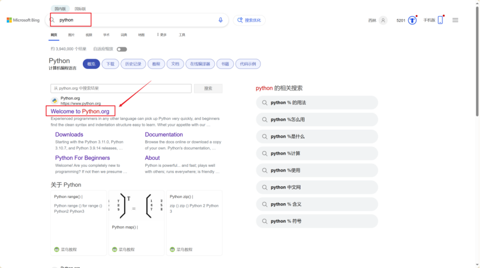This screenshot has width=480, height=268.
Task: Expand the 更多 more menu
Action: pyautogui.click(x=162, y=35)
